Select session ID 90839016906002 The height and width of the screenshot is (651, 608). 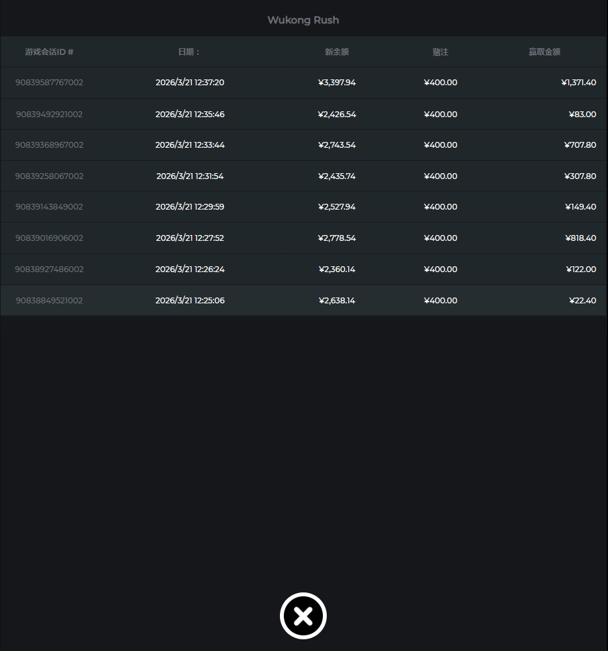point(49,238)
